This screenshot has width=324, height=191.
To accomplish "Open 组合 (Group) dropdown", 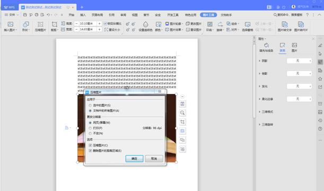I will point(233,23).
